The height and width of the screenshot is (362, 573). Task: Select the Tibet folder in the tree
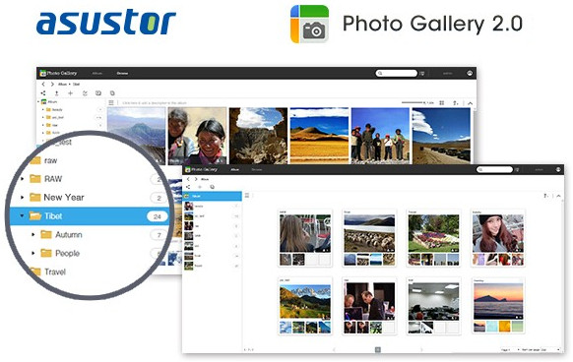coord(89,215)
